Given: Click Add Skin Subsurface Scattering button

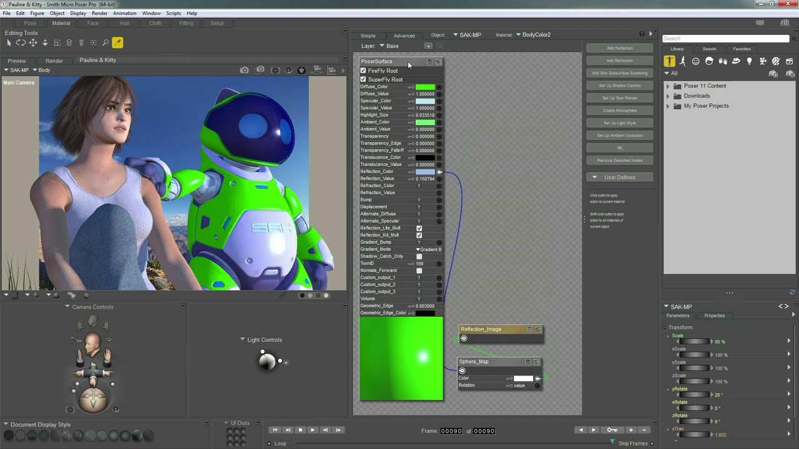Looking at the screenshot, I should point(619,73).
